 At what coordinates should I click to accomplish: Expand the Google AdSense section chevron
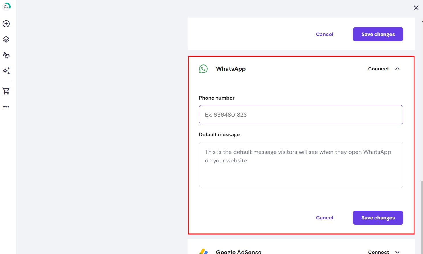tap(397, 252)
